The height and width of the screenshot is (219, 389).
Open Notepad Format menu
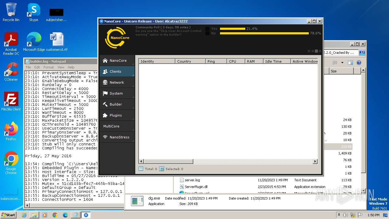coord(49,67)
